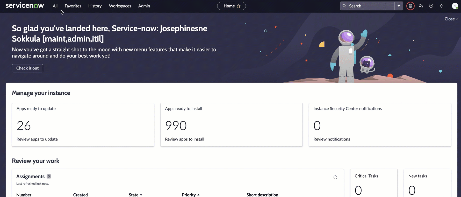Show notifications bell
The image size is (461, 197).
click(442, 6)
